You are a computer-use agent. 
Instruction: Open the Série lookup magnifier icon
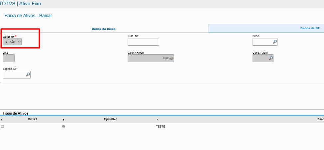click(274, 42)
